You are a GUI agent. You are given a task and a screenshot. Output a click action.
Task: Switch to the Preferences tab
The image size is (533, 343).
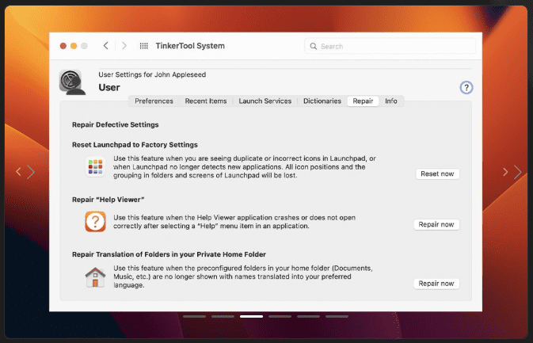(x=154, y=101)
